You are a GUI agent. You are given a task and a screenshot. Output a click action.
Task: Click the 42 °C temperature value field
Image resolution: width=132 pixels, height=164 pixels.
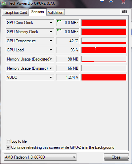[68, 41]
